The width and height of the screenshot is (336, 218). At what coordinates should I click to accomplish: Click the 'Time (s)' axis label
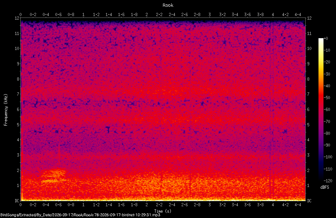[x=163, y=211]
